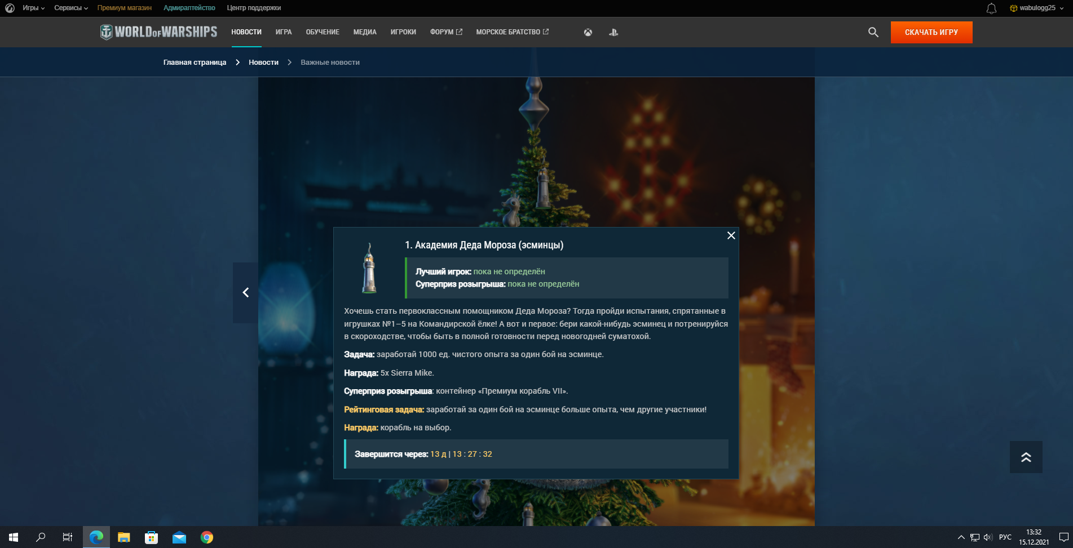Click the Wargaming logo icon in top bar
Image resolution: width=1073 pixels, height=548 pixels.
click(x=10, y=8)
